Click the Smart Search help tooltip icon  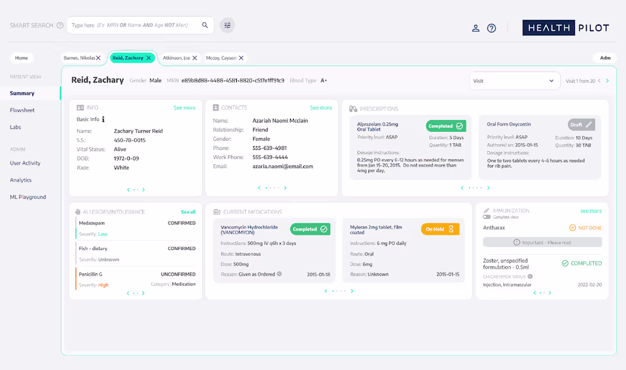pyautogui.click(x=60, y=25)
